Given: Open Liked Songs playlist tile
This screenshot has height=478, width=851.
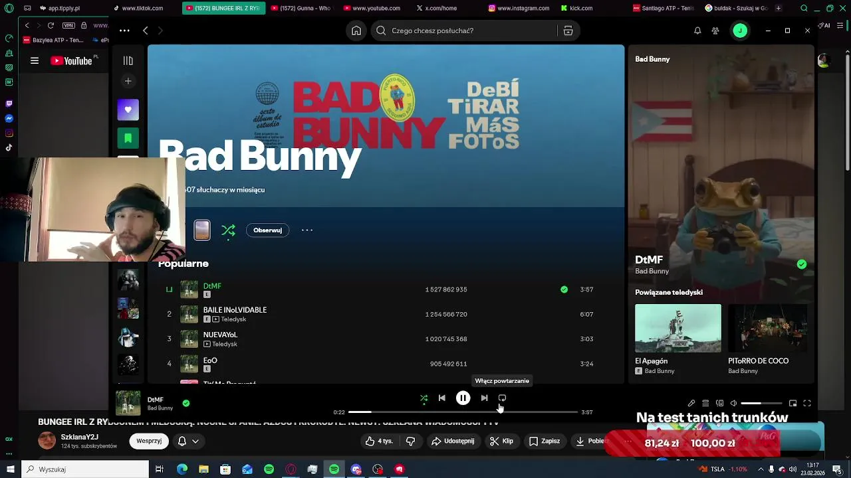Looking at the screenshot, I should coord(128,110).
